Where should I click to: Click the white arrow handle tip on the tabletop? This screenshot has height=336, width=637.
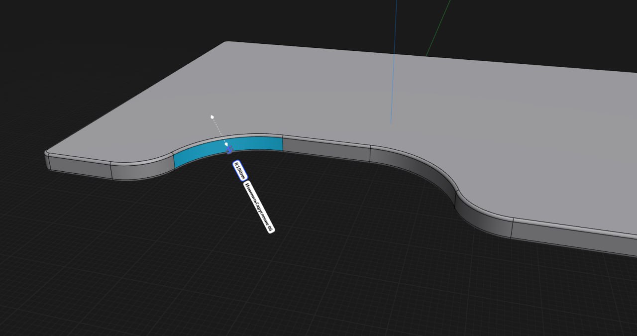click(212, 116)
